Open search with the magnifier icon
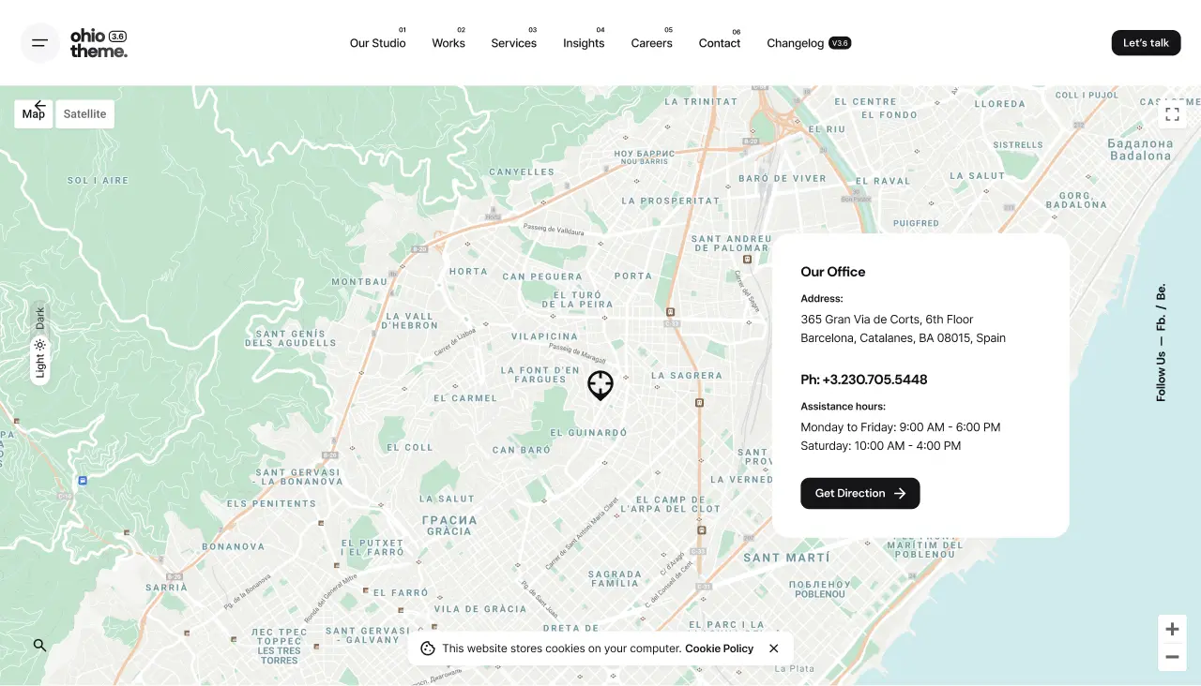1201x686 pixels. tap(39, 645)
